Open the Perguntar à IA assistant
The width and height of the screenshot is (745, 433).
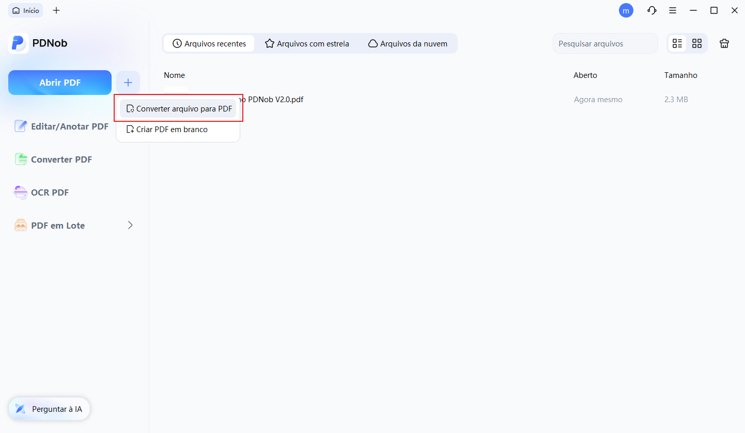[x=49, y=408]
